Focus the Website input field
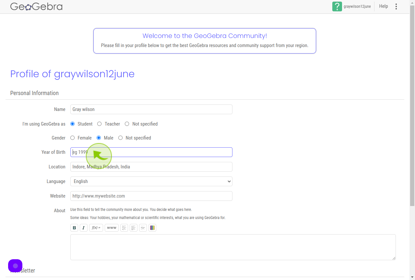Viewport: 415px width, 280px height. coord(151,196)
